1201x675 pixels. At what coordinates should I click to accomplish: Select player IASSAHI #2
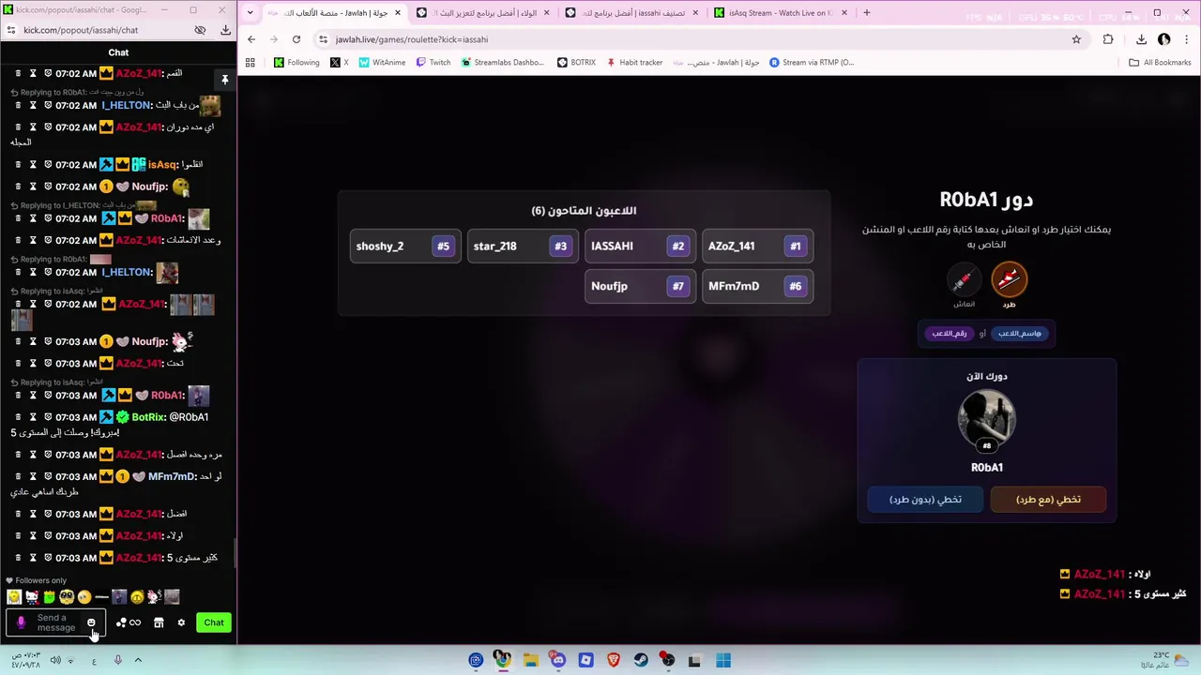pos(640,247)
